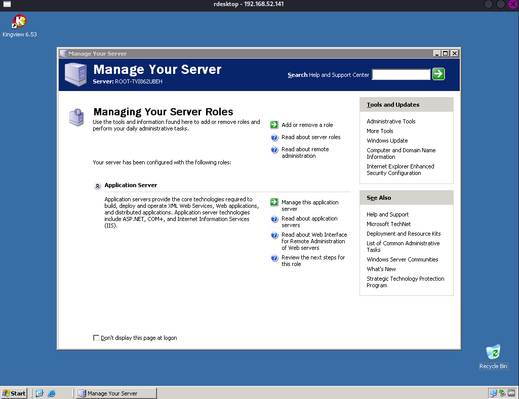Click the Tools and Updates heading
This screenshot has height=399, width=519.
click(393, 105)
